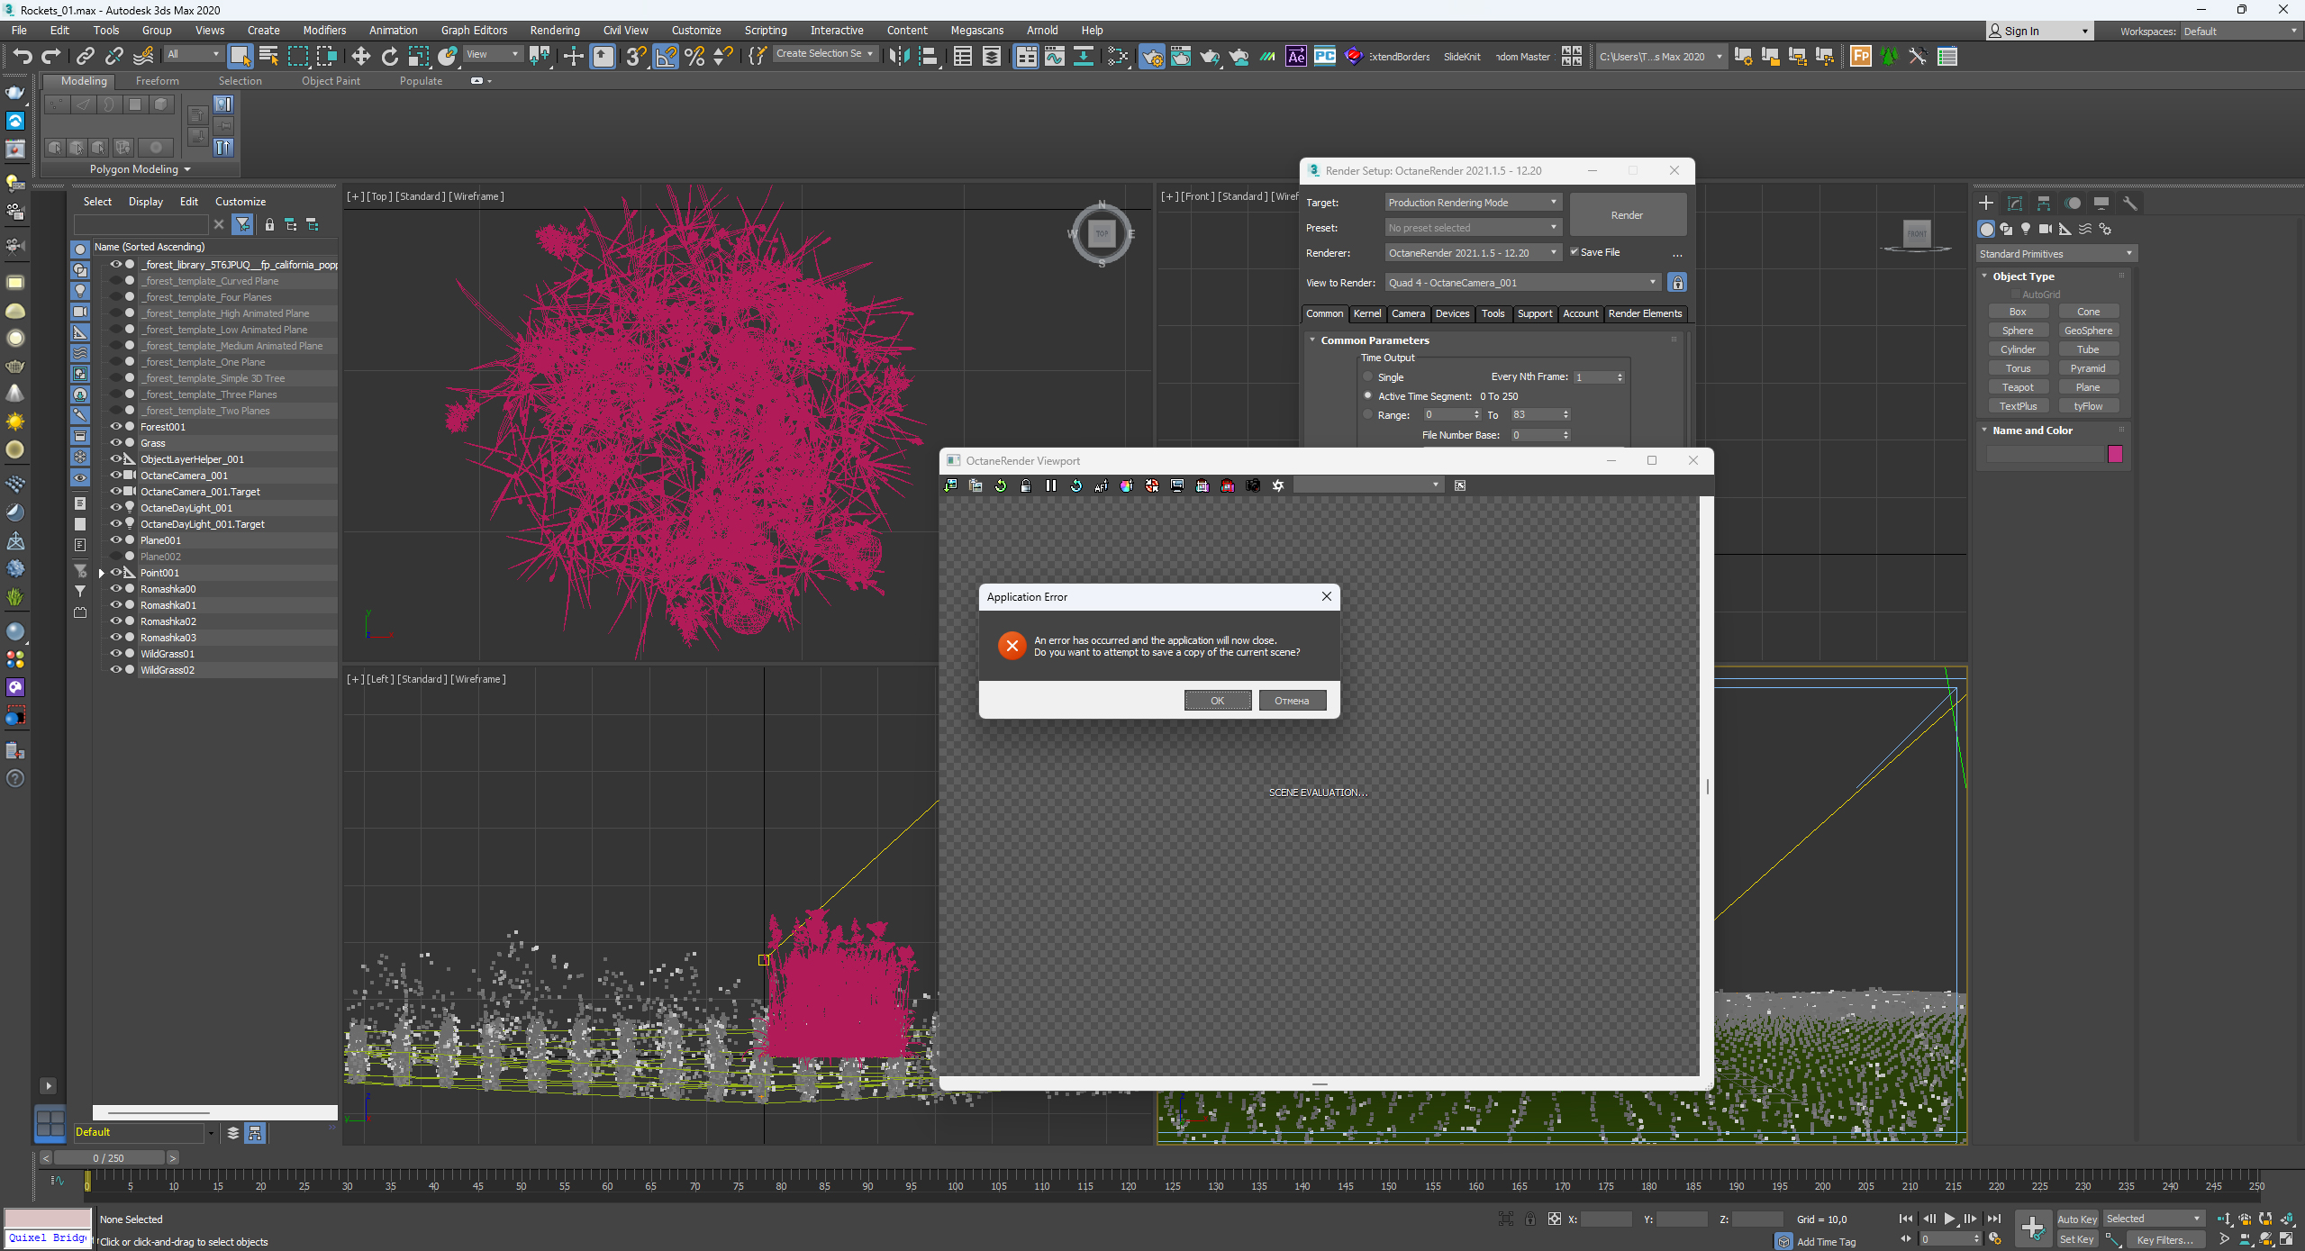Select the Single time output radio
2305x1251 pixels.
[x=1368, y=376]
